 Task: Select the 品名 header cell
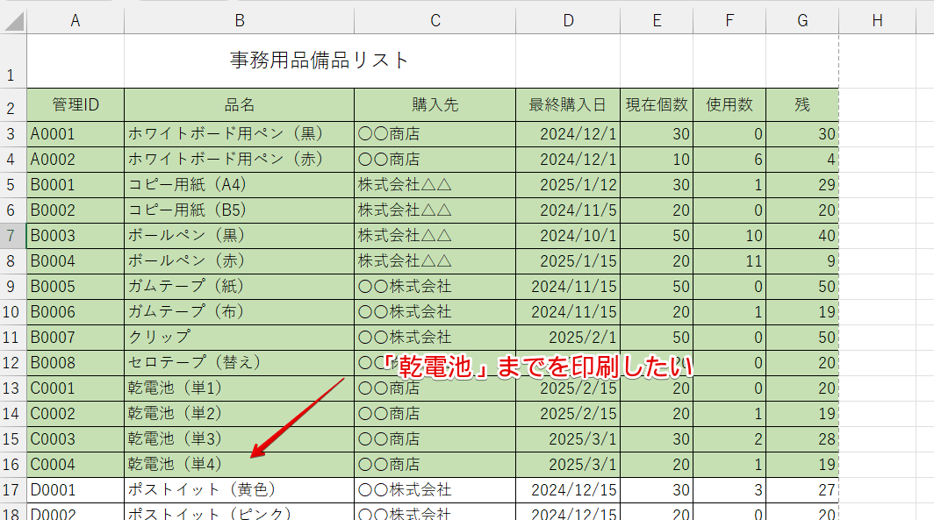239,104
